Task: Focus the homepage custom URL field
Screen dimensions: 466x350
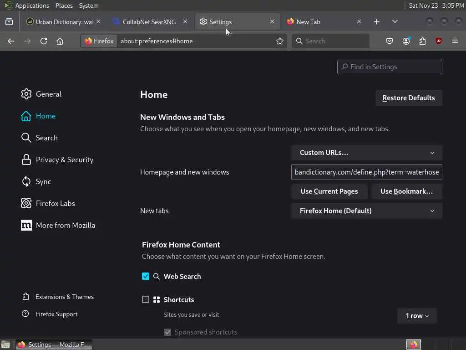Action: (367, 172)
